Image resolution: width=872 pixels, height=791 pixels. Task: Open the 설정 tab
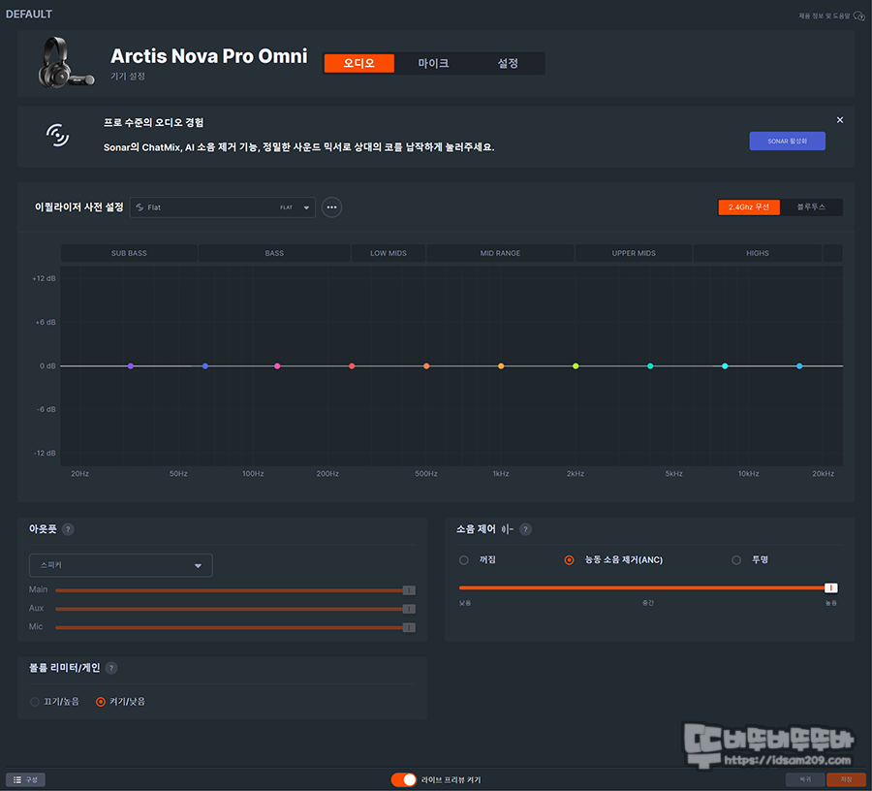[x=507, y=63]
